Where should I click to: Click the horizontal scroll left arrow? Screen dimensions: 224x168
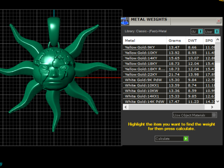click(x=126, y=107)
